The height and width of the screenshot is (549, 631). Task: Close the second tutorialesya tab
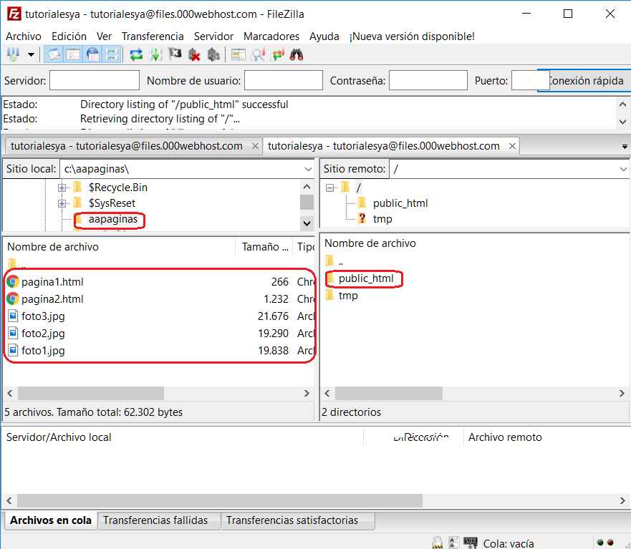(512, 146)
